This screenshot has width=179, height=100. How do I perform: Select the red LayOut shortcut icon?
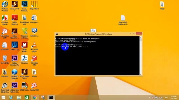(x=34, y=85)
